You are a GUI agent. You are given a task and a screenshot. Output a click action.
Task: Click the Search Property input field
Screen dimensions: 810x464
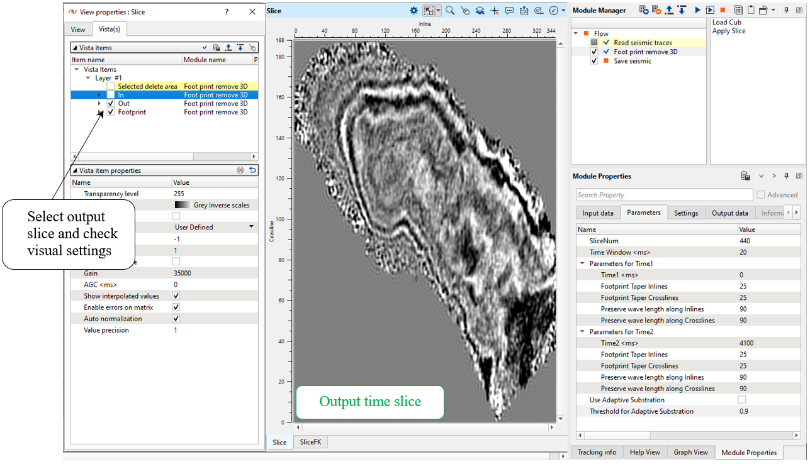pyautogui.click(x=663, y=195)
